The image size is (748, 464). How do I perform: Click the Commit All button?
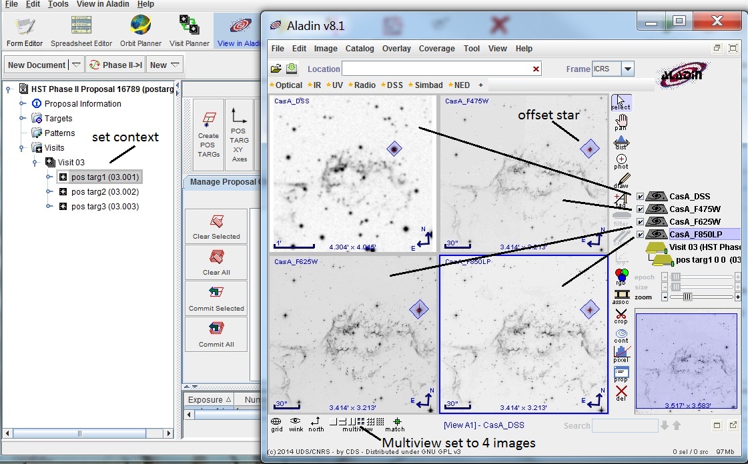[x=216, y=335]
